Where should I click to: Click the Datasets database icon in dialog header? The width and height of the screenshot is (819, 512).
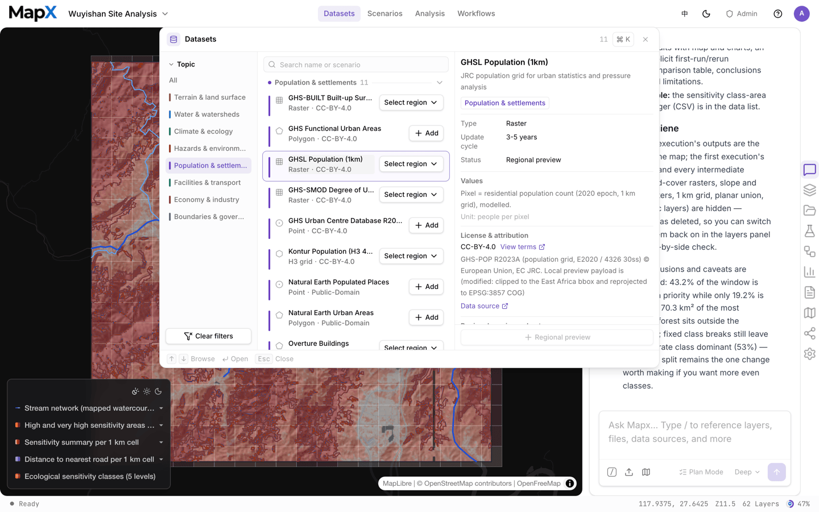(173, 39)
